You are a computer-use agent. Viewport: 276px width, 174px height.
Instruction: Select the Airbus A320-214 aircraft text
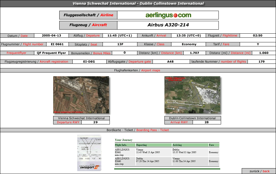[168, 25]
